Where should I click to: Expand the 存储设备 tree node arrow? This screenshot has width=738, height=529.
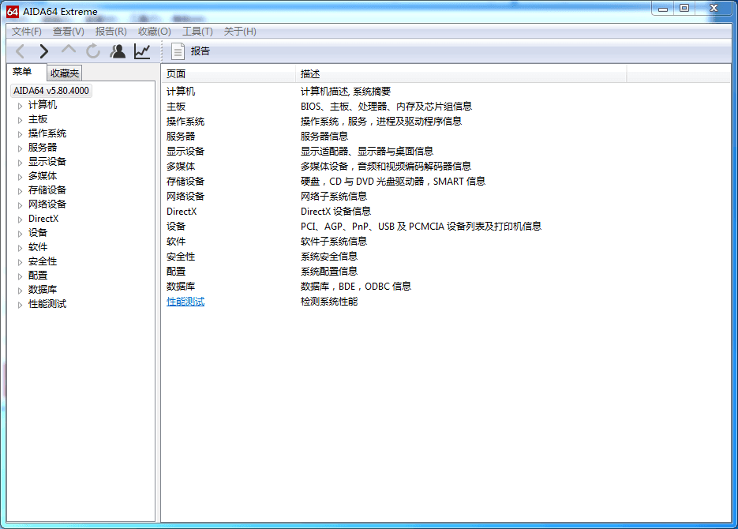(21, 191)
